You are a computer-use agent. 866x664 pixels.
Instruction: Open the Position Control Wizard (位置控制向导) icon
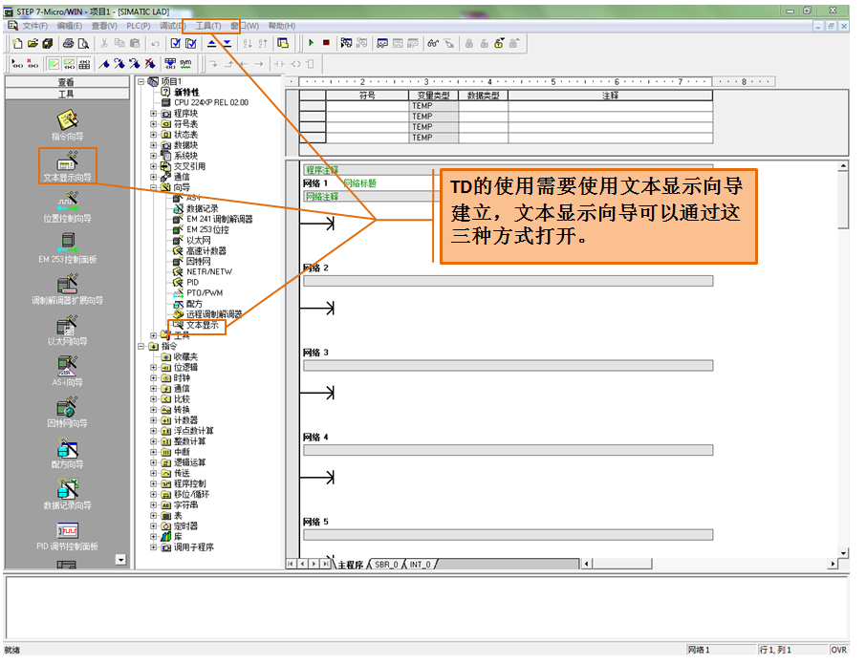pos(67,207)
